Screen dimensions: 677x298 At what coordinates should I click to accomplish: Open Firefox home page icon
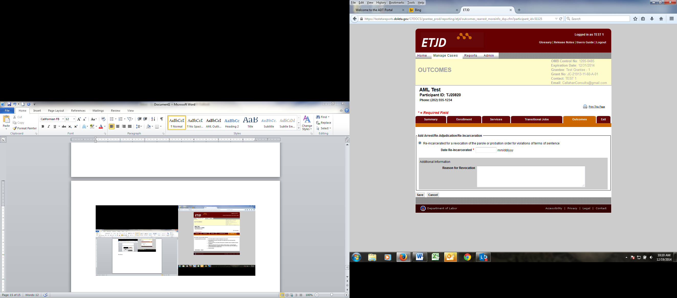click(661, 19)
